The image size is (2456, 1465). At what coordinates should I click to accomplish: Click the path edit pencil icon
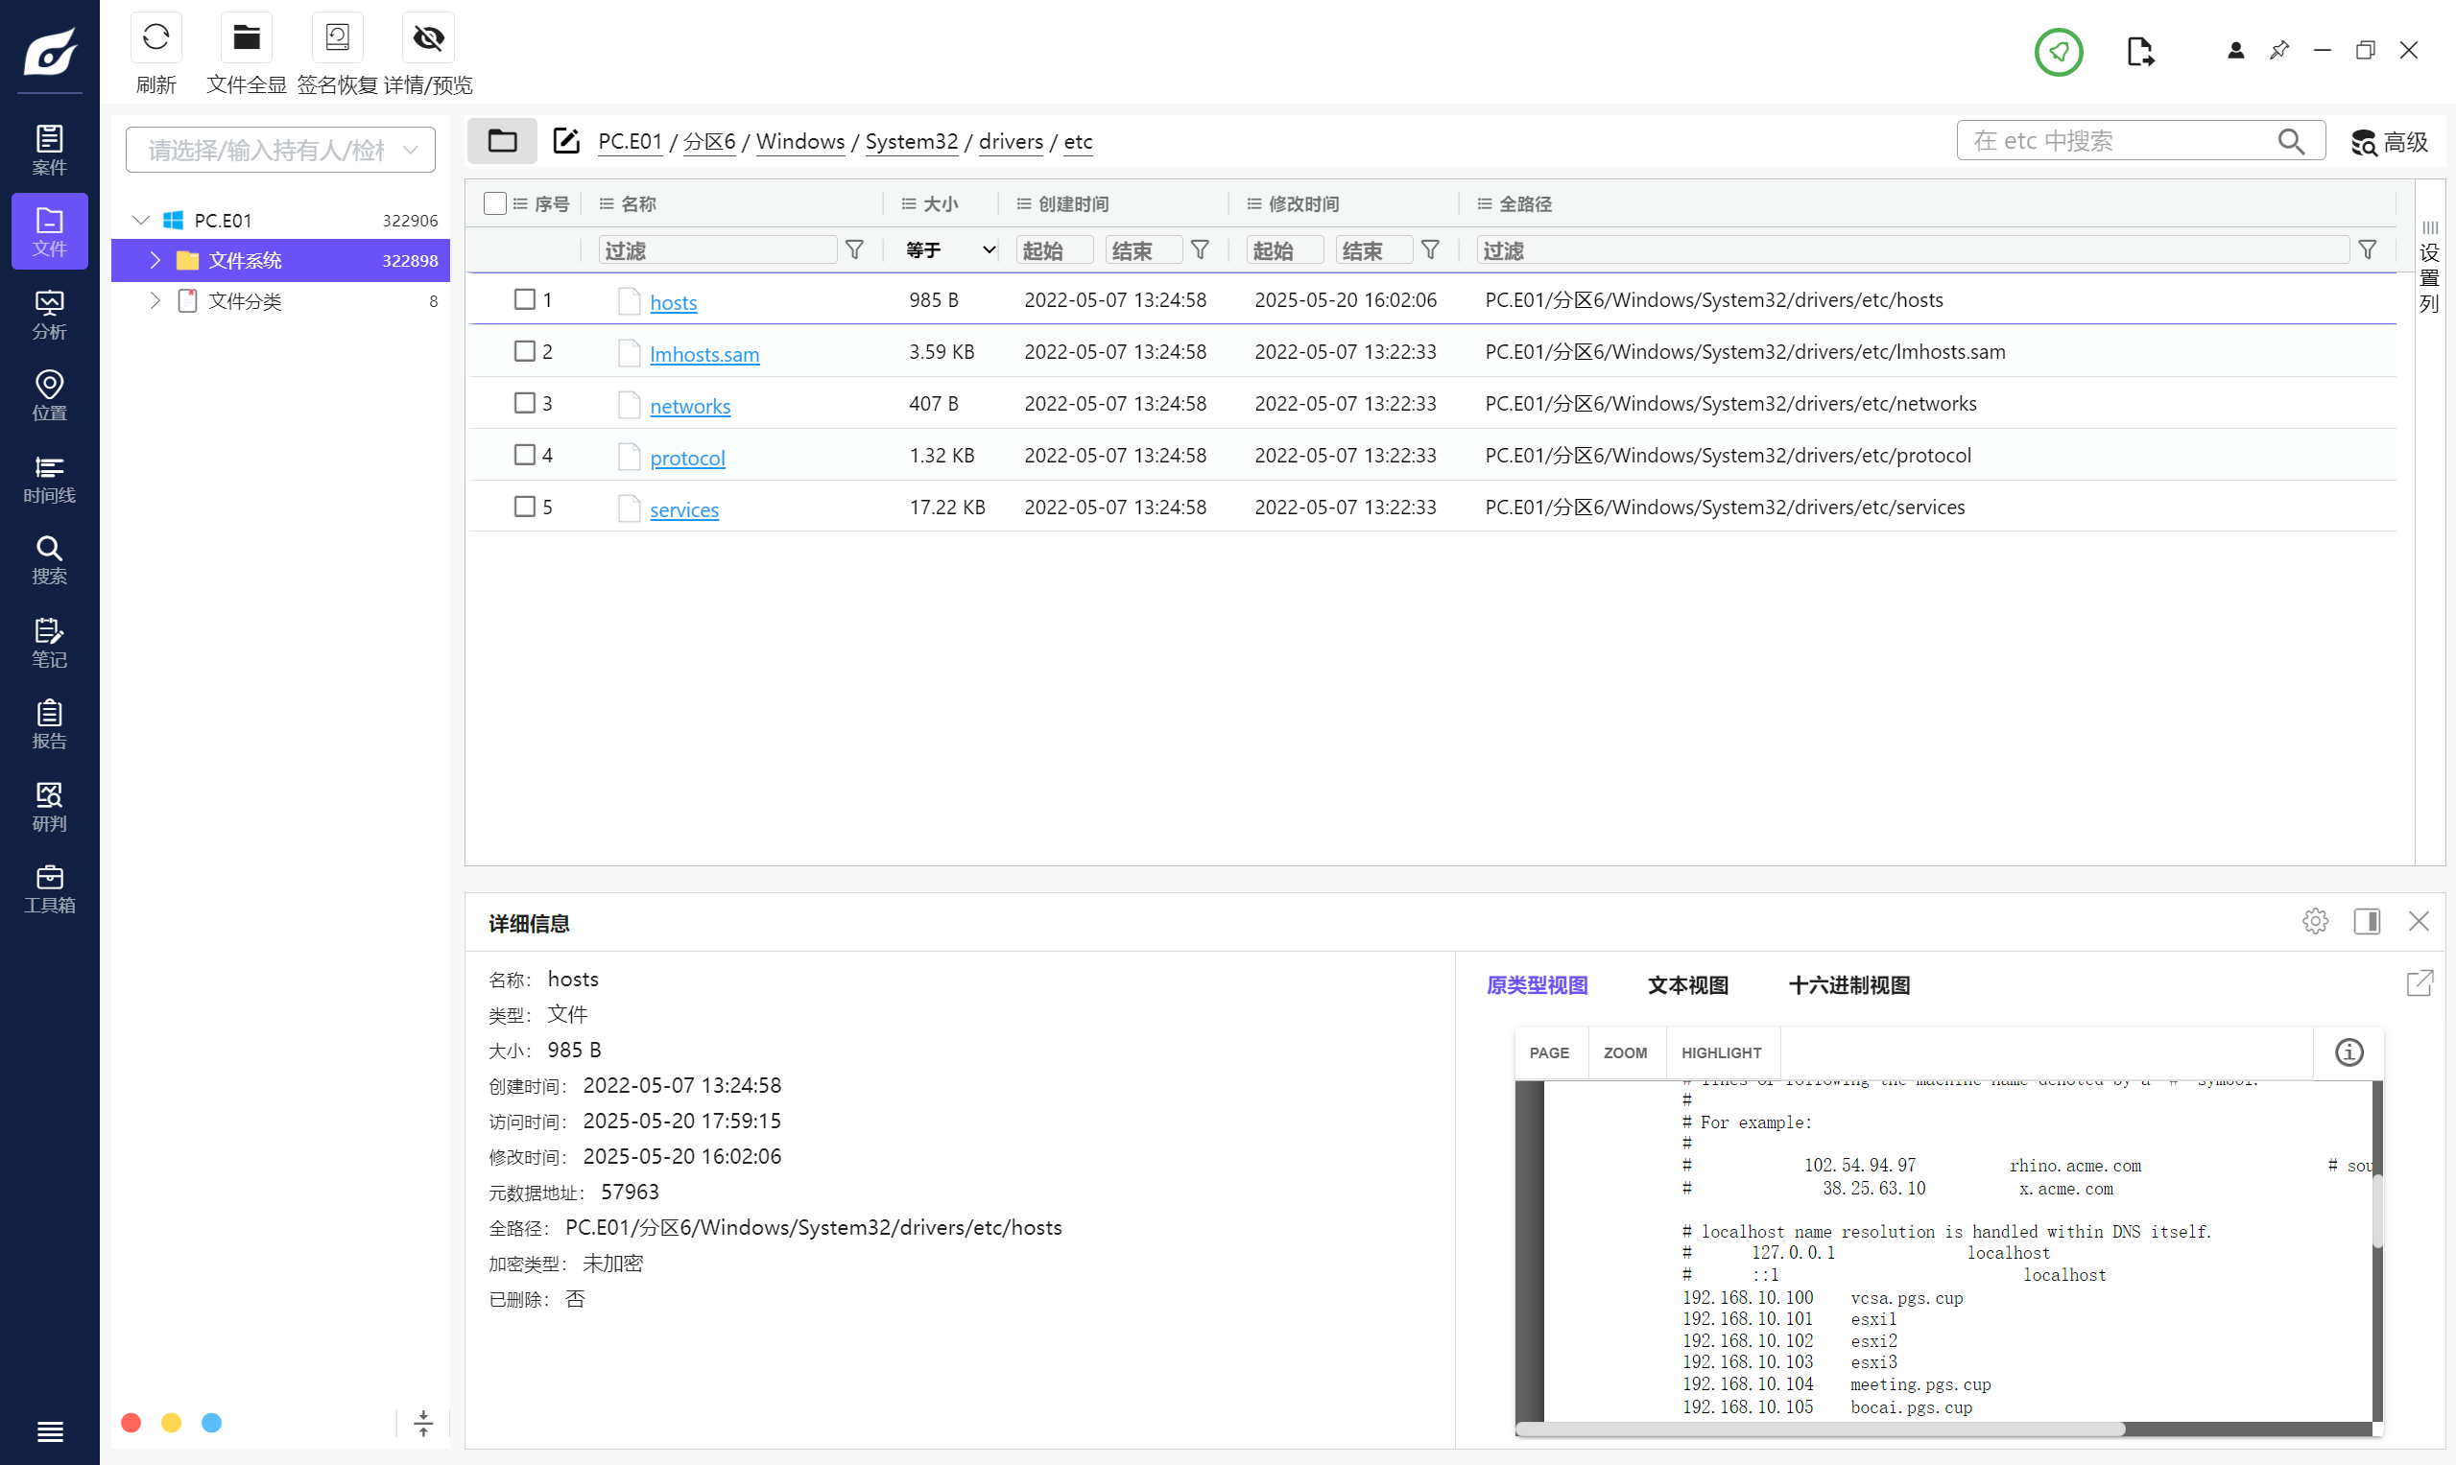click(x=566, y=141)
